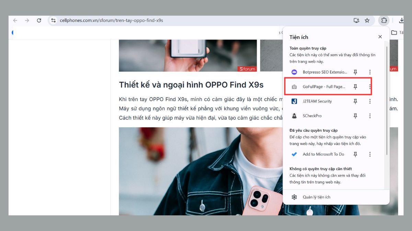Screen dimensions: 412x231
Task: Open more options for SCheckPro
Action: [x=370, y=116]
